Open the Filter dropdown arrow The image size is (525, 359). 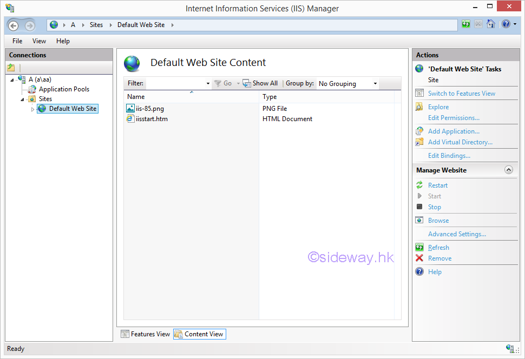pyautogui.click(x=208, y=84)
